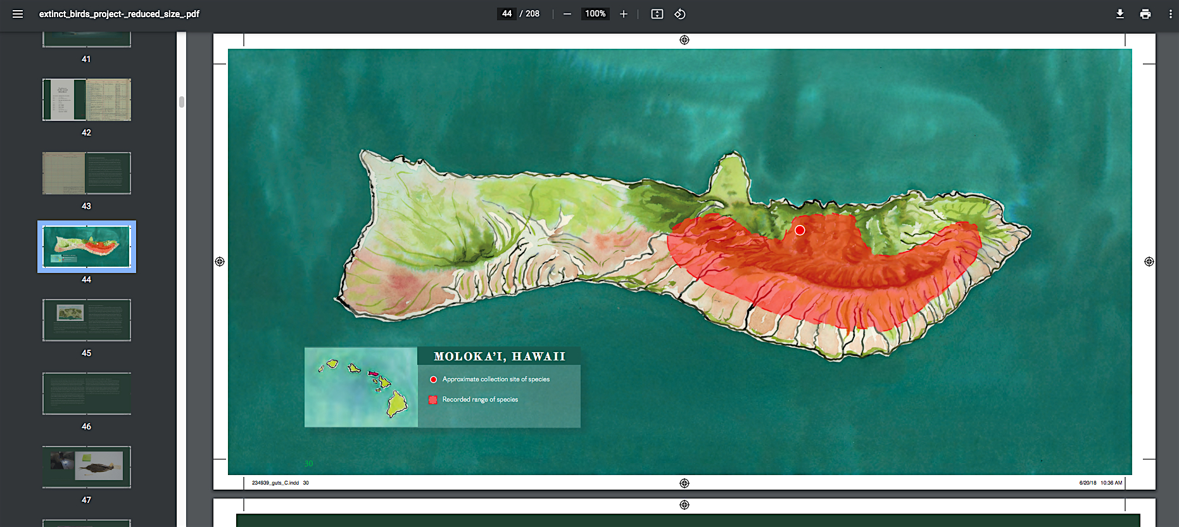Click the thumbnail sidebar scrollbar handle
The width and height of the screenshot is (1179, 527).
(x=182, y=102)
